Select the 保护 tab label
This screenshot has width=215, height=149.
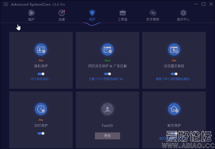click(x=92, y=19)
